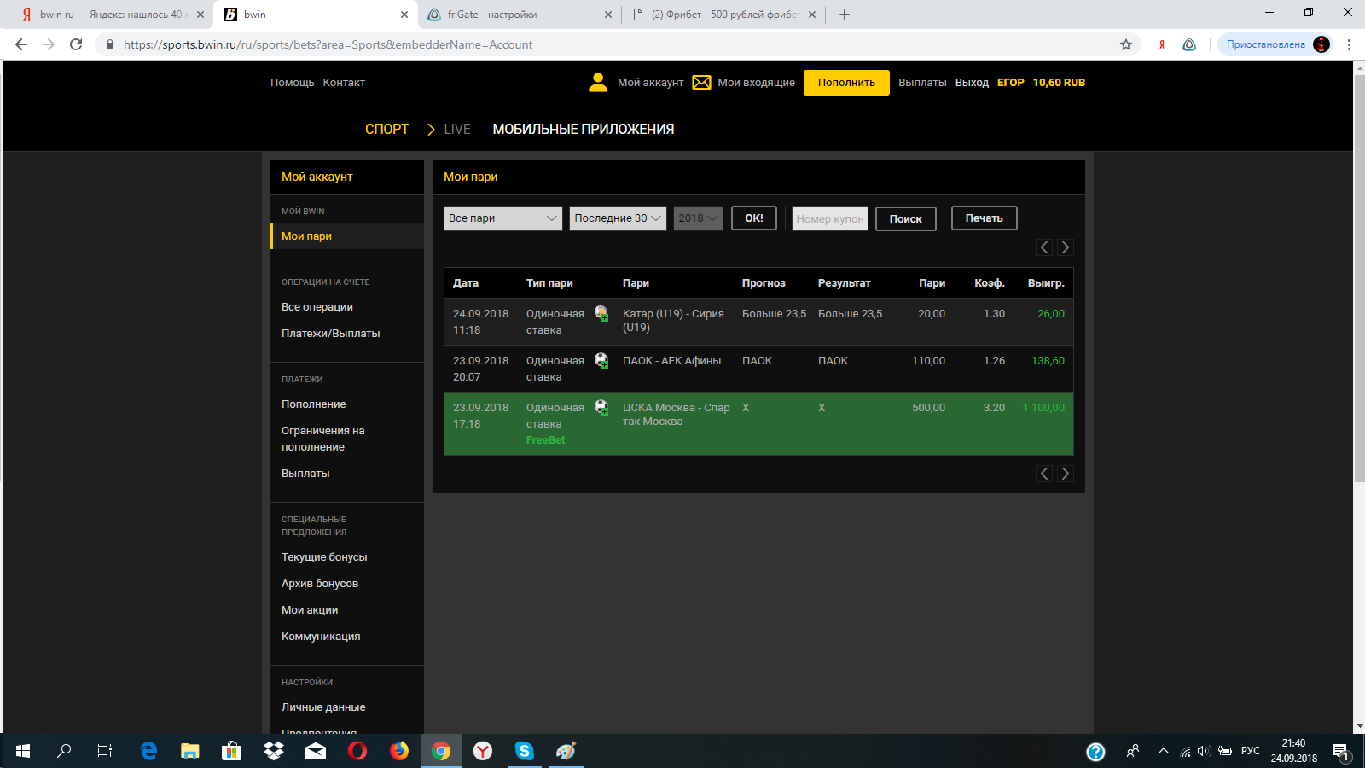Open Yandex browser from taskbar

(483, 751)
